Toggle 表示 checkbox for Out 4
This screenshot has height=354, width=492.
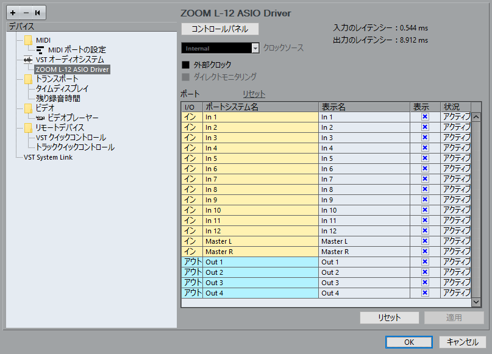(x=425, y=293)
